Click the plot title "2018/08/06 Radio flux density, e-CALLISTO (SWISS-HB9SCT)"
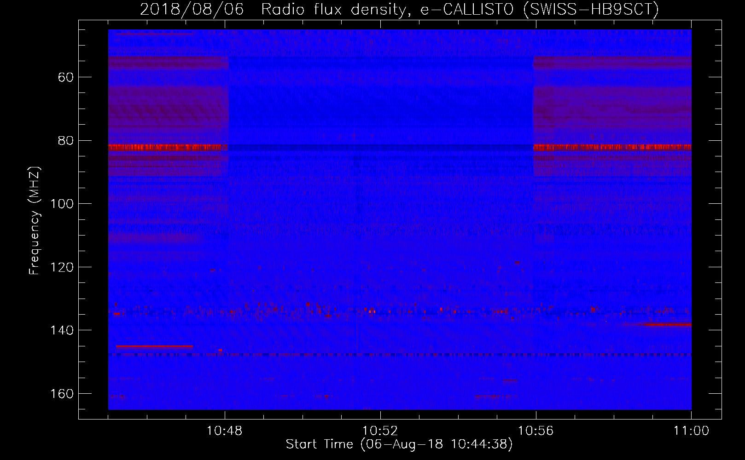 coord(399,9)
